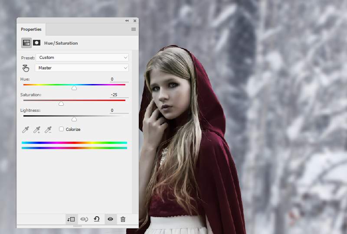Toggle adjustment layer visibility eye
The height and width of the screenshot is (234, 347).
coord(110,219)
